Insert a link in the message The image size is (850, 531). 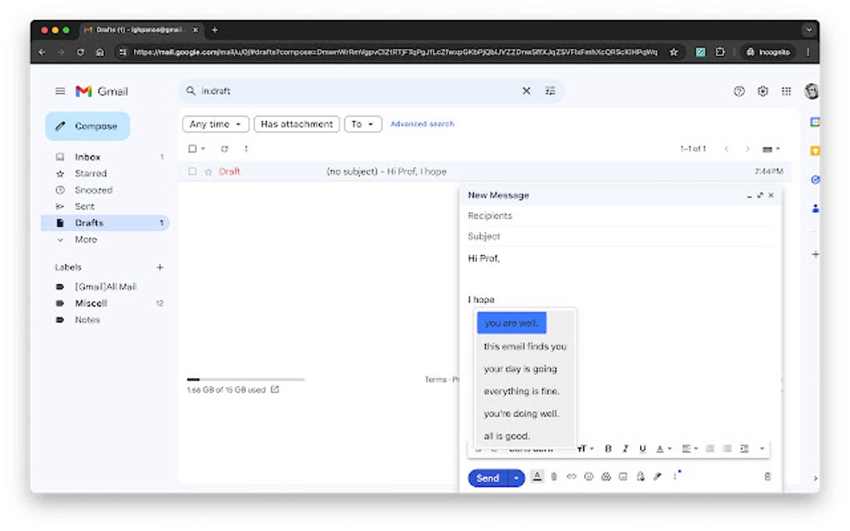click(570, 477)
